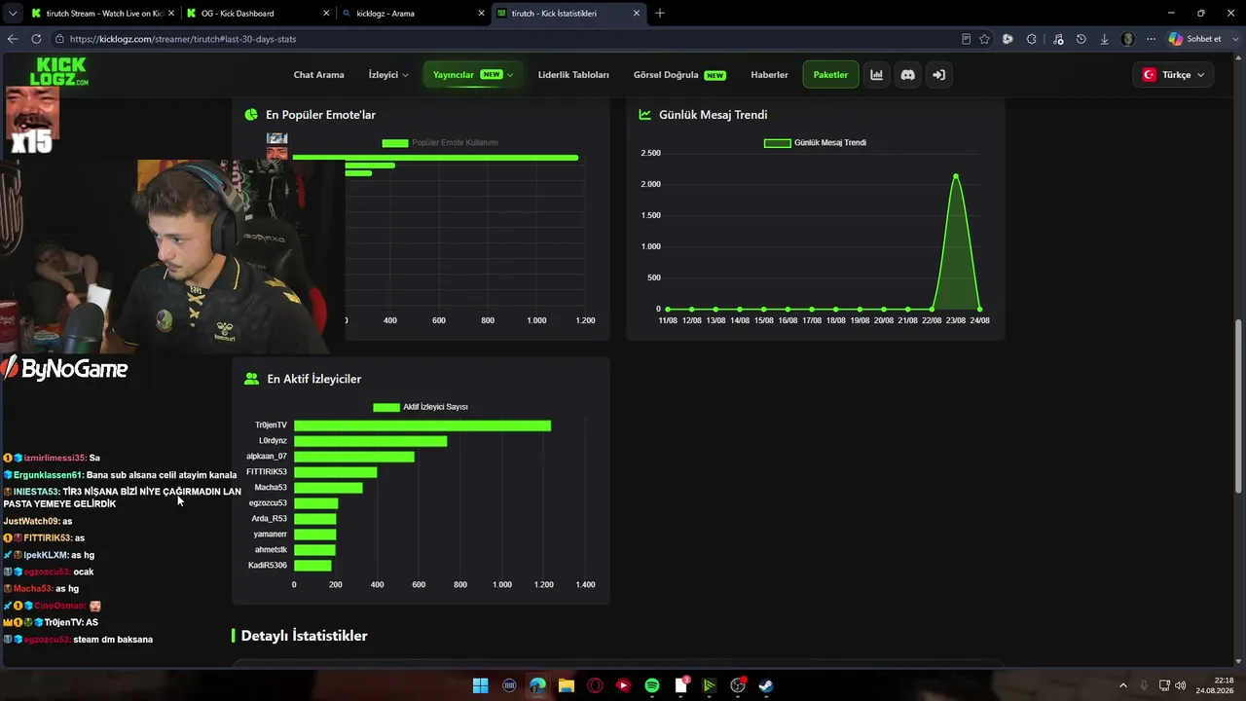Open the browser extensions puzzle icon
This screenshot has width=1246, height=701.
pyautogui.click(x=1032, y=39)
